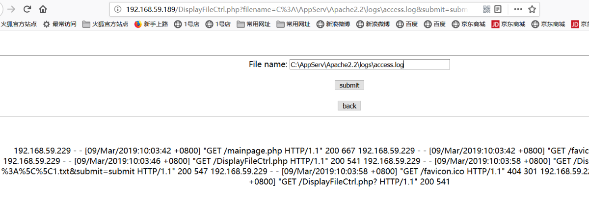Toggle reader view icon
589x198 pixels.
point(498,9)
